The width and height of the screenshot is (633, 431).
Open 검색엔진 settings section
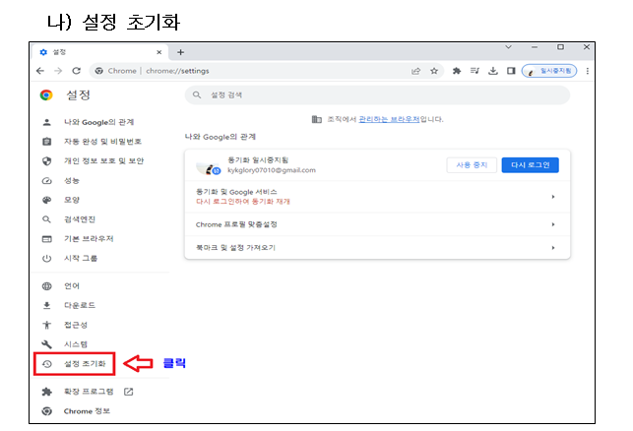tap(80, 219)
